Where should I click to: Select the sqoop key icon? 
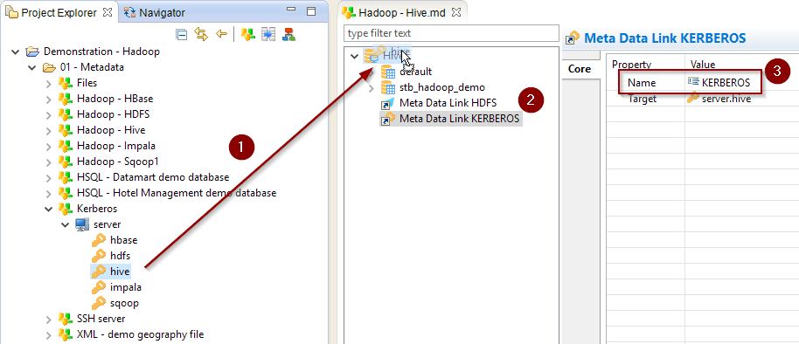[x=99, y=303]
